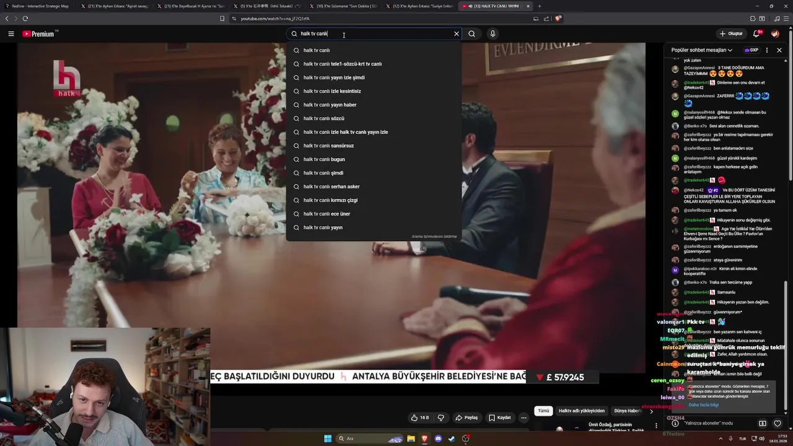
Task: Bookmark this page icon
Action: point(222,19)
